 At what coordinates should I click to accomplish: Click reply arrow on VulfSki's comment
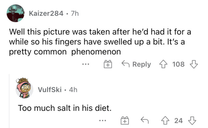(x=145, y=120)
